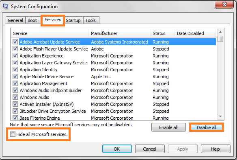
Task: Select the Adobe Acrobat Update Service row
Action: (x=117, y=42)
